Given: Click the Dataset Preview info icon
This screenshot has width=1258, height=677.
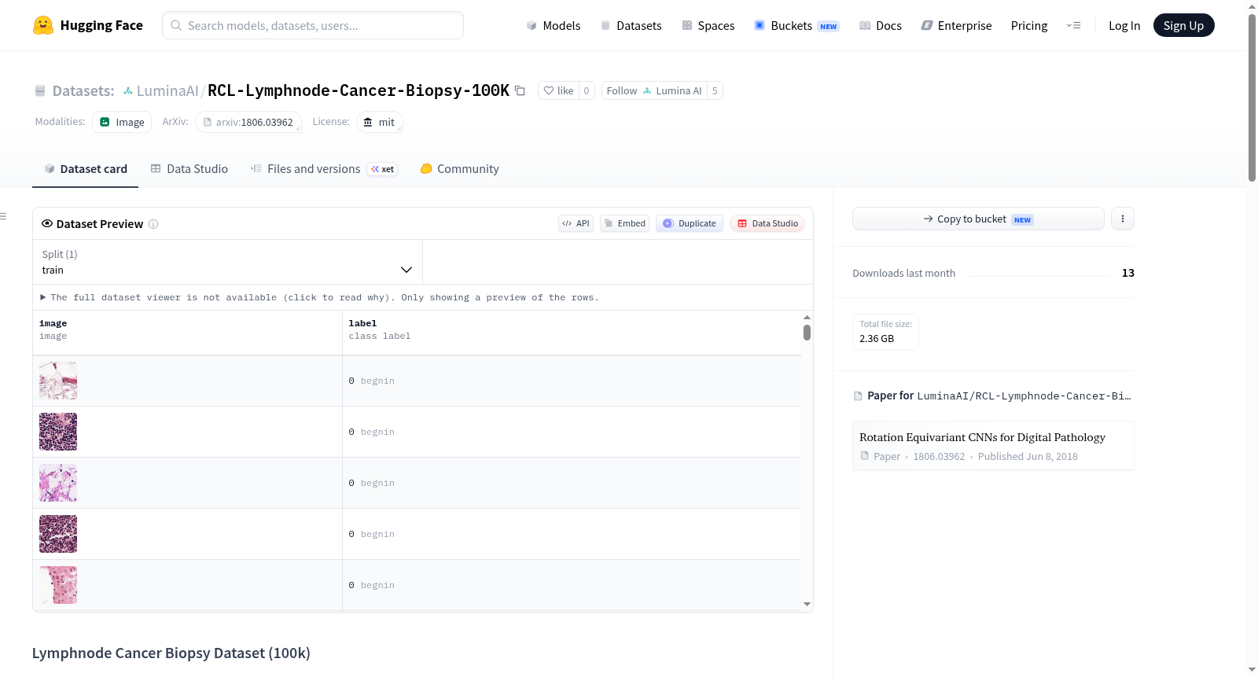Looking at the screenshot, I should click(x=153, y=224).
